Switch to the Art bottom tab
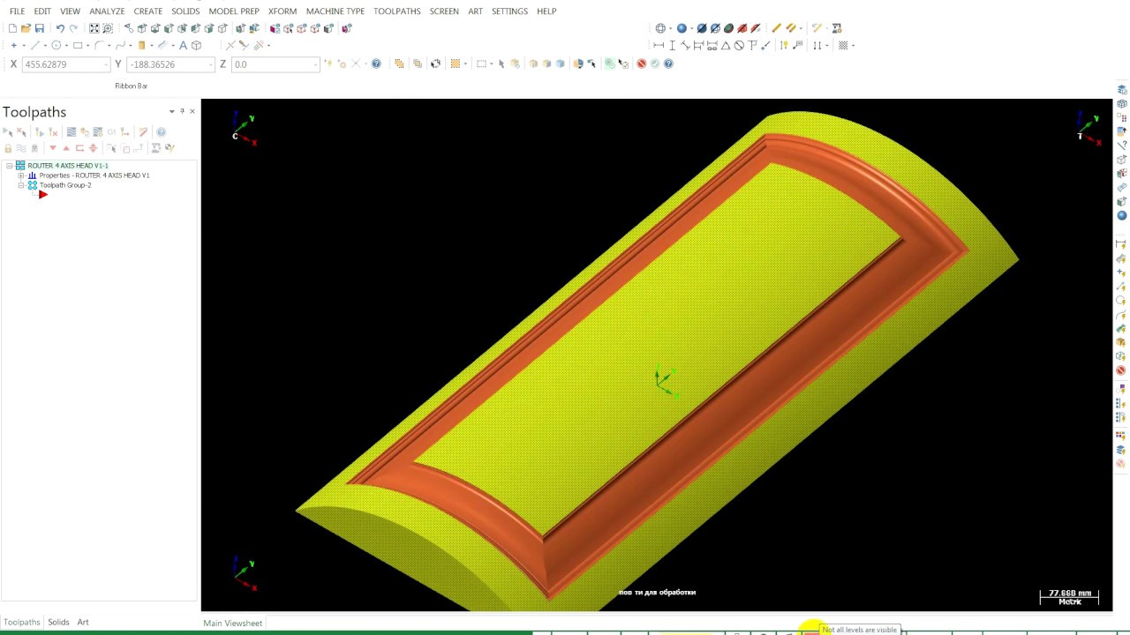This screenshot has width=1130, height=635. 83,622
